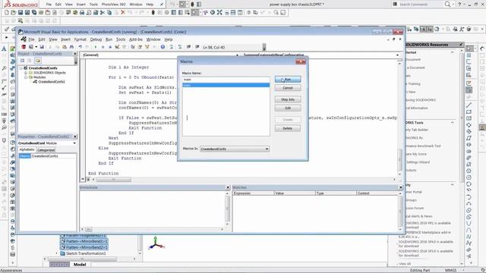The height and width of the screenshot is (273, 486).
Task: Click the Edit button in Macros dialog
Action: pyautogui.click(x=288, y=108)
